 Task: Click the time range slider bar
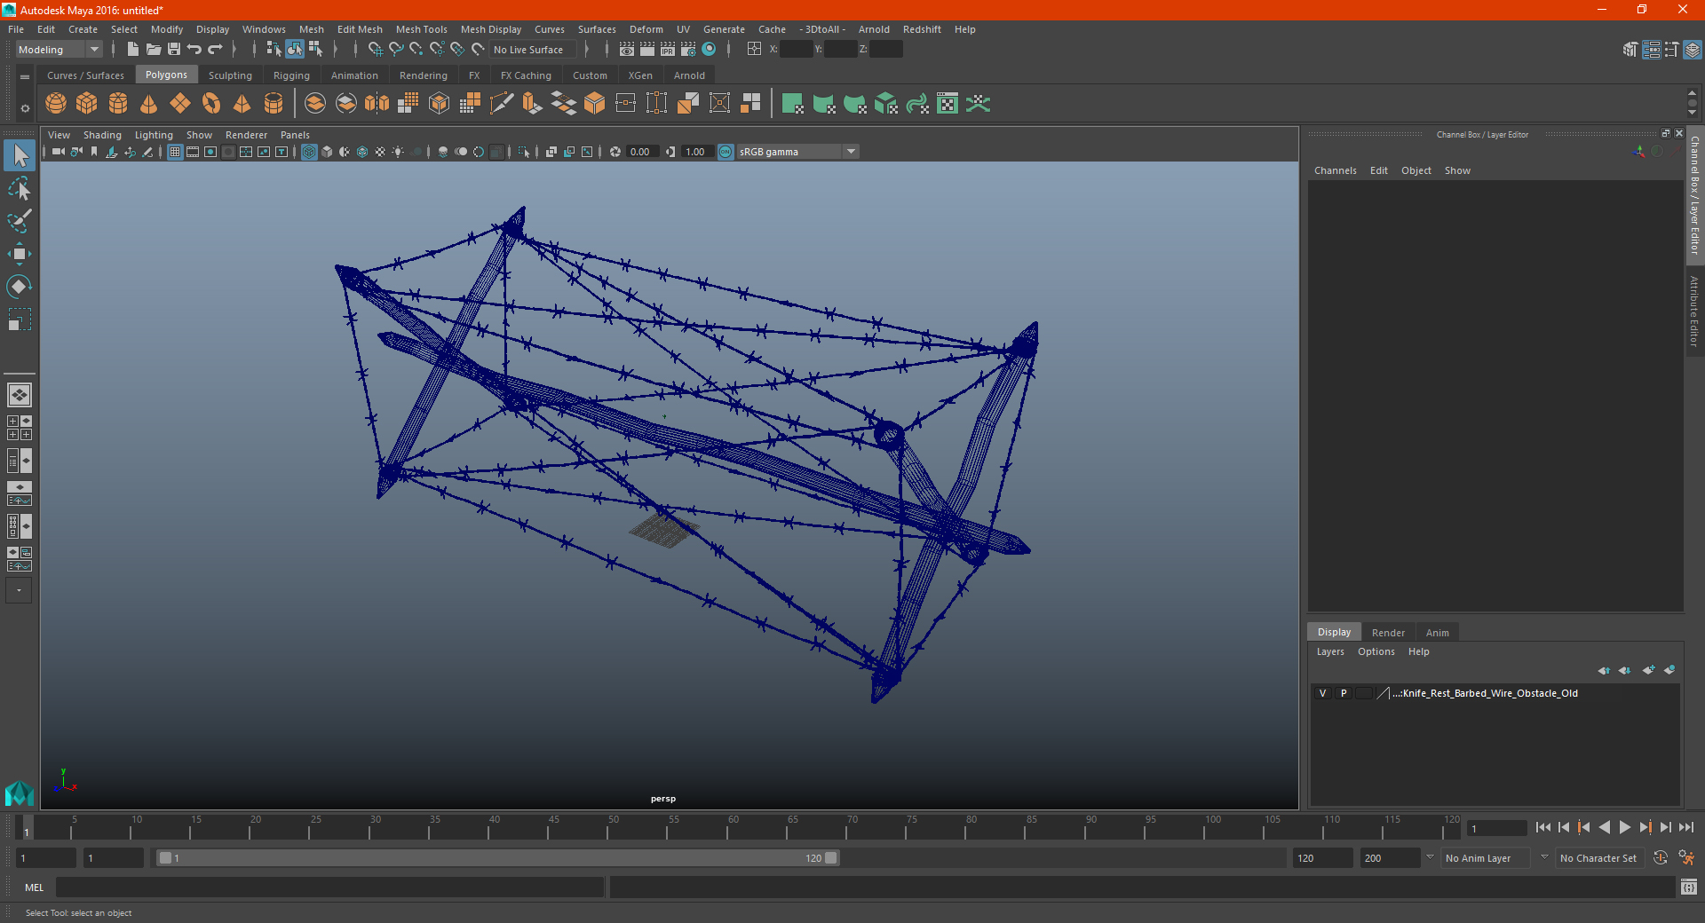pos(497,858)
